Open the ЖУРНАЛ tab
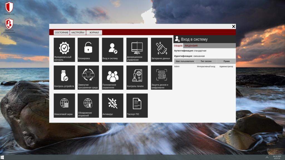 94,32
